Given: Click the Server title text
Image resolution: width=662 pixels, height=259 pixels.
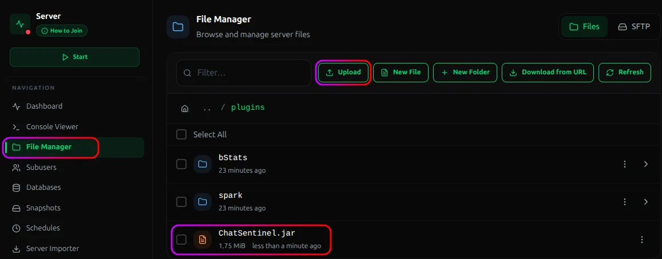Looking at the screenshot, I should (49, 17).
